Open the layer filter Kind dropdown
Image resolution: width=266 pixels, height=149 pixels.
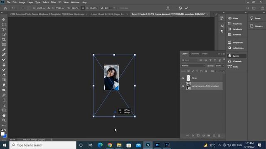pyautogui.click(x=190, y=60)
